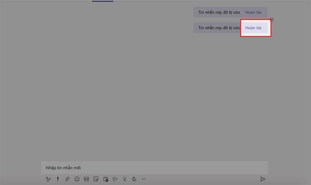Click the sent status icon beside messages
Viewport: 311px width, 185px height.
[x=272, y=20]
